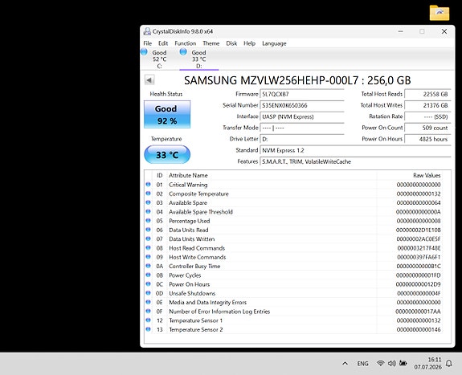Click the status icon for Available Spare row 03
The image size is (462, 375).
click(148, 202)
